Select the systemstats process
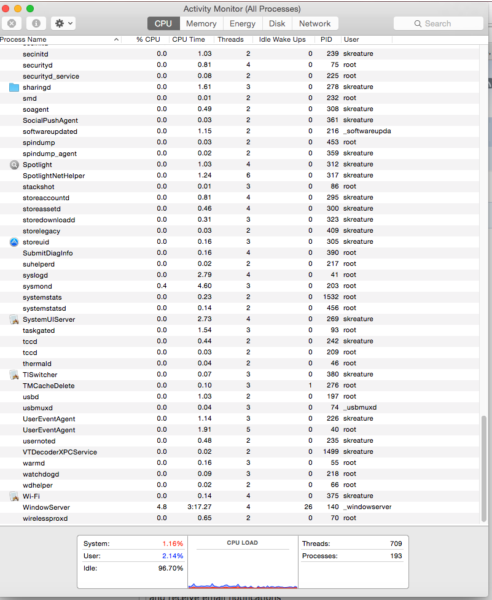Viewport: 492px width, 600px height. coord(240,297)
